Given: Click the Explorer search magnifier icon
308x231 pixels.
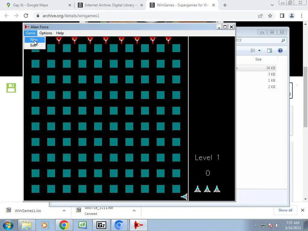Looking at the screenshot, I should click(x=283, y=40).
